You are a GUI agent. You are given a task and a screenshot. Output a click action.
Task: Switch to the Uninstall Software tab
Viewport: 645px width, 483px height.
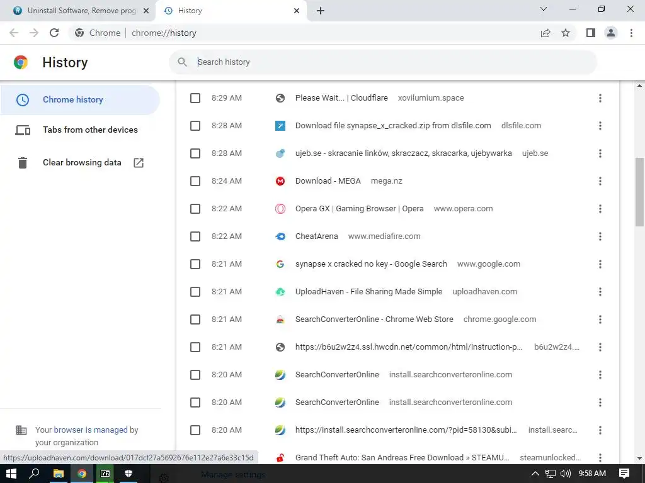pyautogui.click(x=77, y=11)
